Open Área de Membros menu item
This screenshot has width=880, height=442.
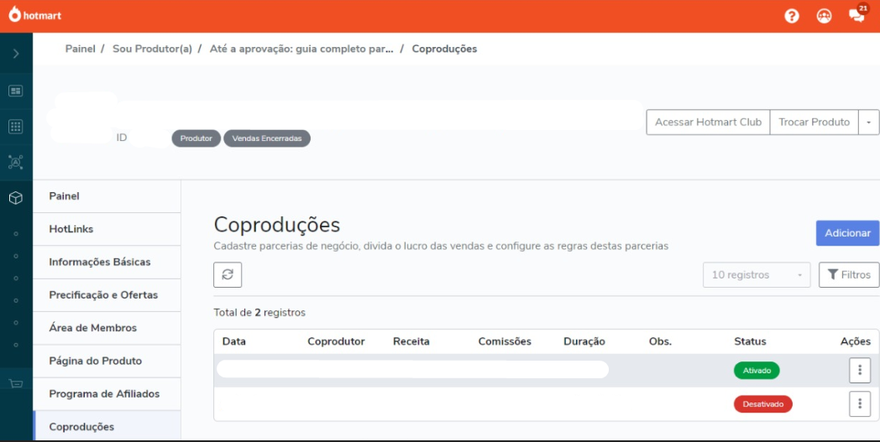tap(107, 328)
